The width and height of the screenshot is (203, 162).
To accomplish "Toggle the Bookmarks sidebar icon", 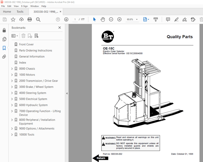I will click(x=4, y=48).
